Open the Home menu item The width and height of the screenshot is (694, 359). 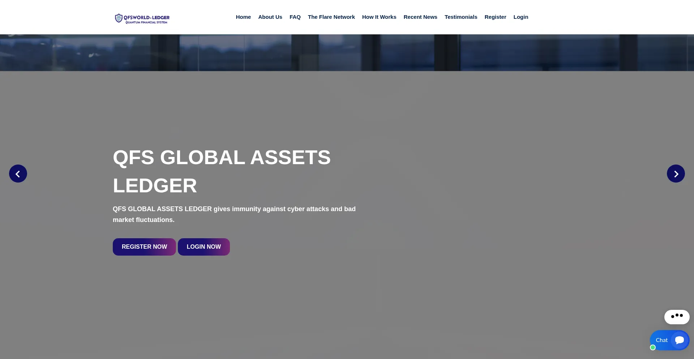coord(243,17)
